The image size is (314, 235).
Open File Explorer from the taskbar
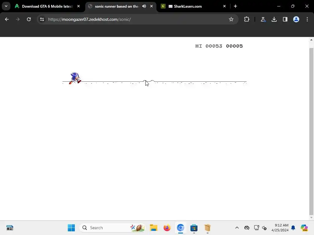(154, 228)
